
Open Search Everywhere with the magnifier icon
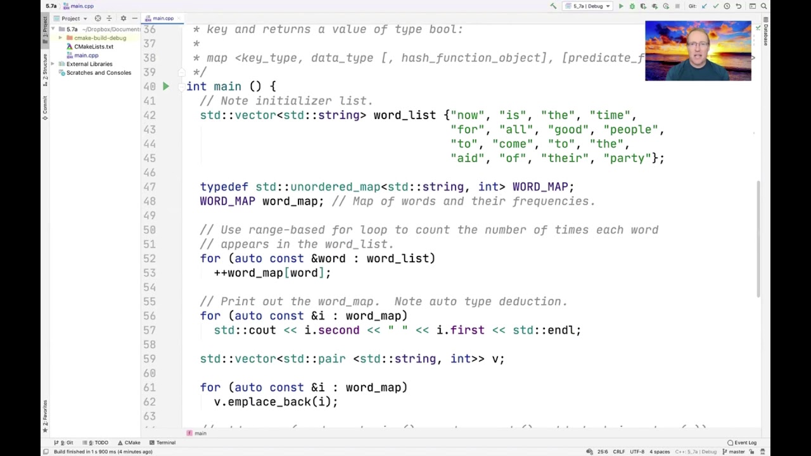click(x=763, y=6)
